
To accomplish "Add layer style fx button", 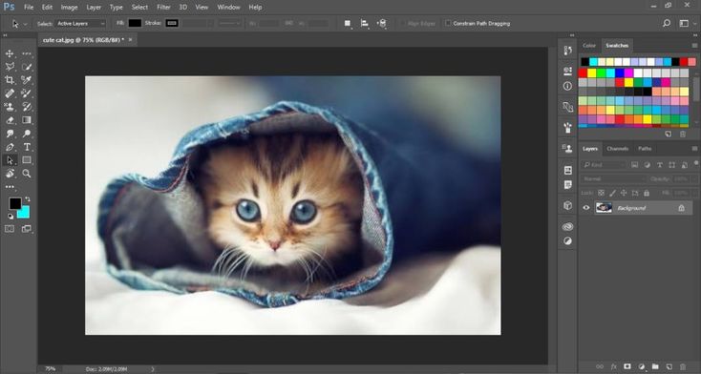I will [x=614, y=366].
